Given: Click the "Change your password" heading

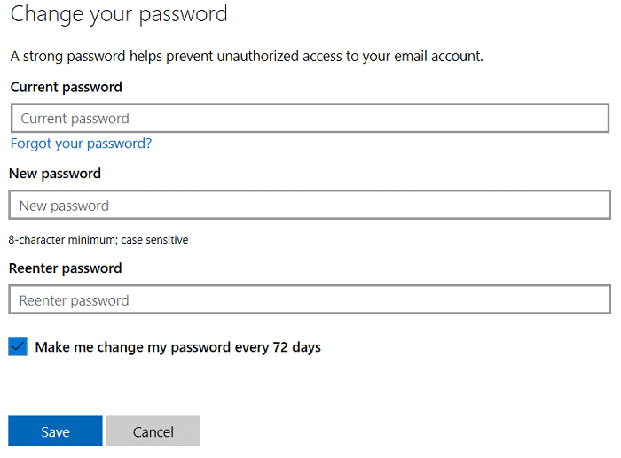Looking at the screenshot, I should (x=119, y=14).
